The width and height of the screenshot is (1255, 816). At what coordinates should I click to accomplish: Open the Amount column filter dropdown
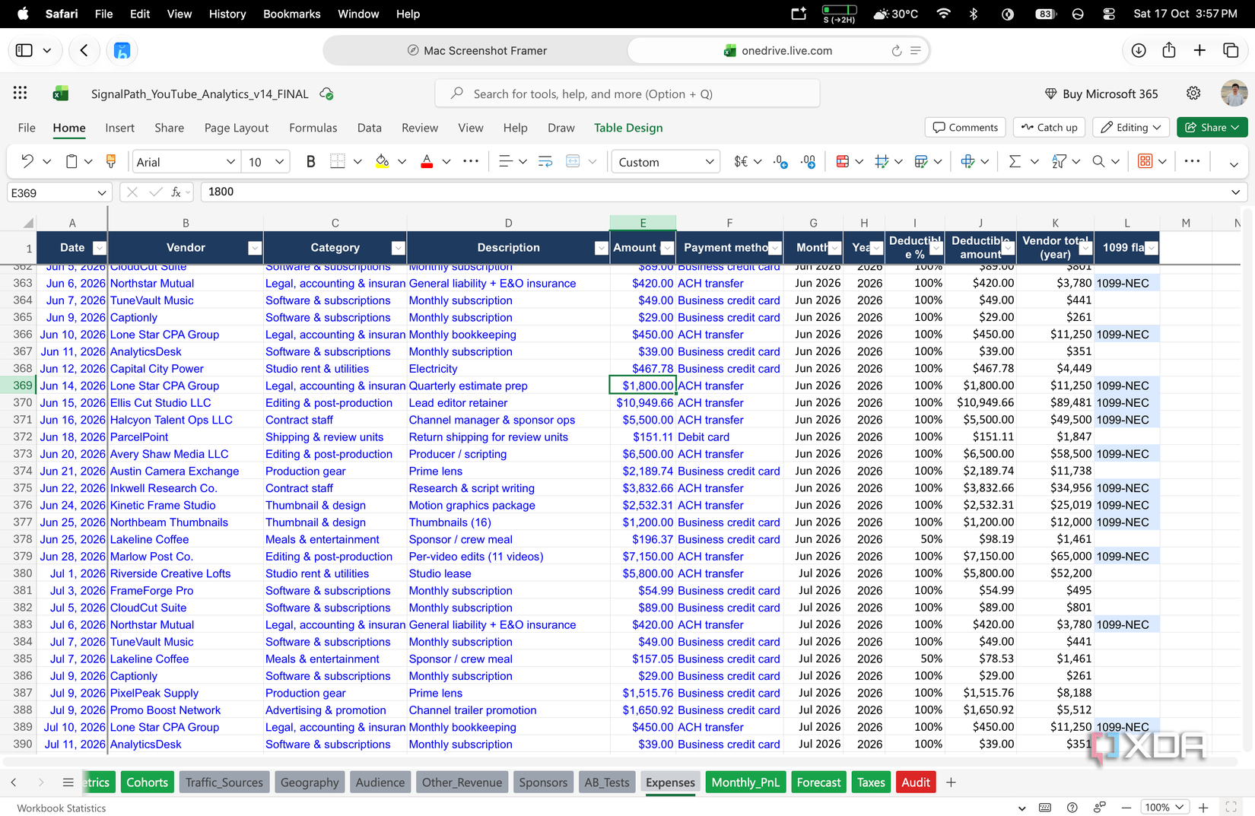[x=667, y=248]
